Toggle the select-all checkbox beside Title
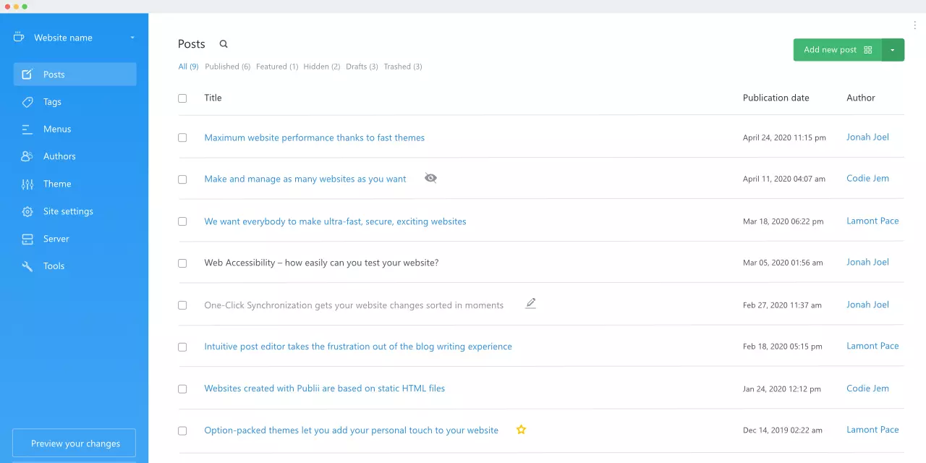The width and height of the screenshot is (926, 463). click(x=182, y=98)
